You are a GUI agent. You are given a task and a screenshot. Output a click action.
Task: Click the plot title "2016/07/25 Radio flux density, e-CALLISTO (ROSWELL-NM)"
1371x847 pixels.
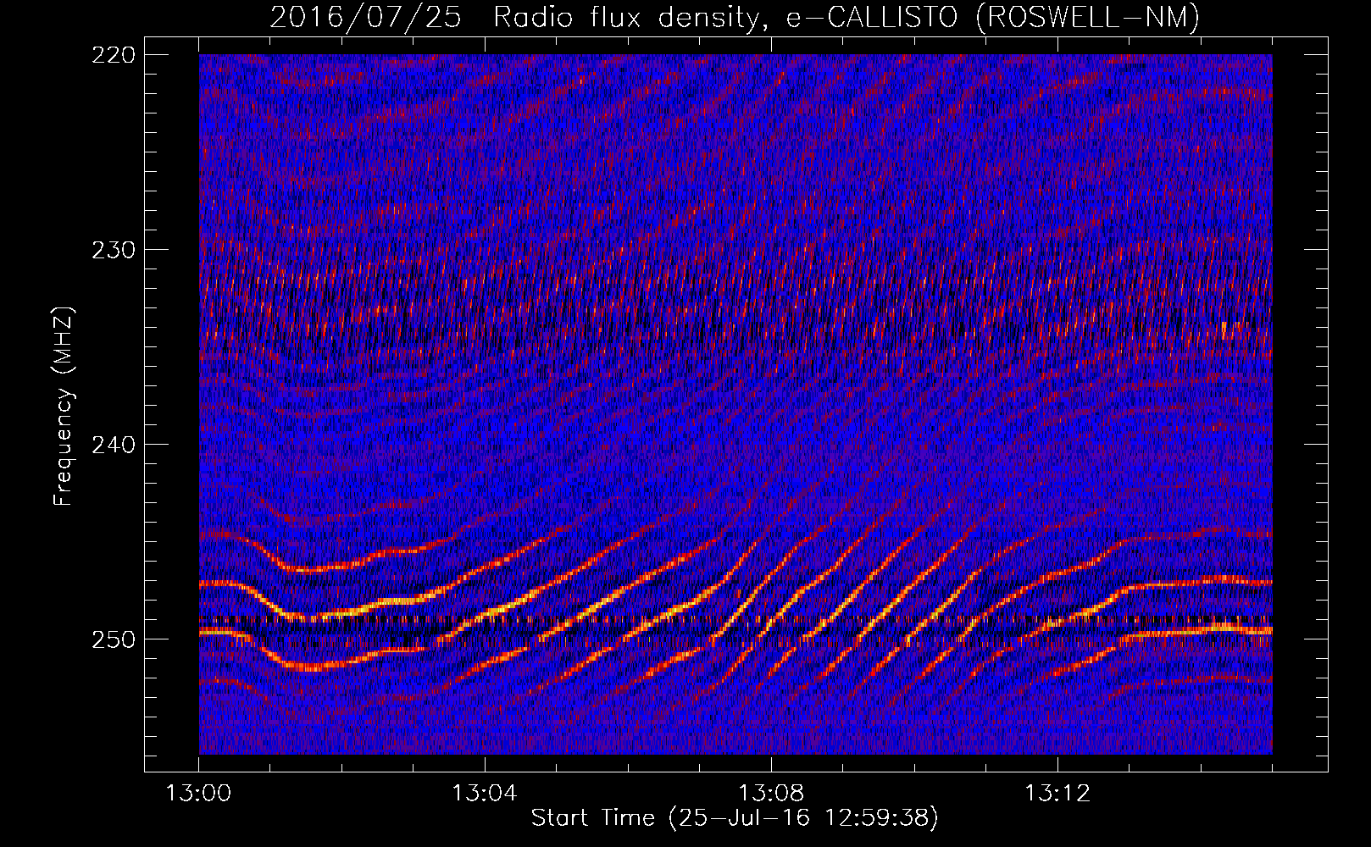[735, 17]
